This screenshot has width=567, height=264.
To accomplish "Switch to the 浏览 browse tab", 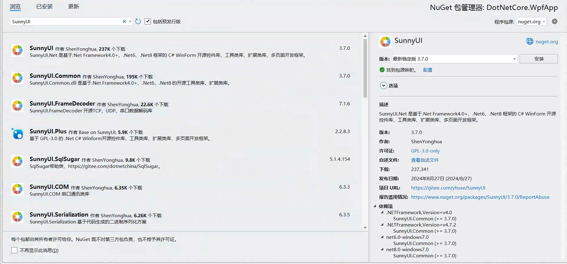I will point(15,6).
